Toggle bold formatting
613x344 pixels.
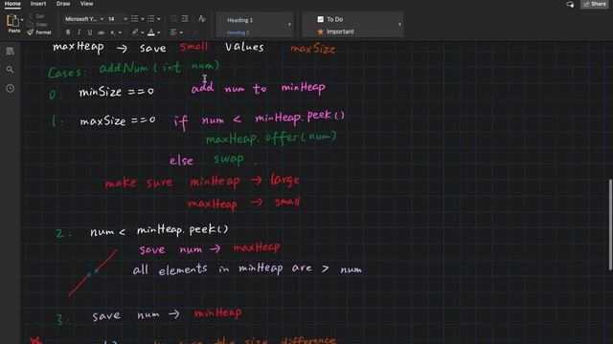click(x=68, y=32)
